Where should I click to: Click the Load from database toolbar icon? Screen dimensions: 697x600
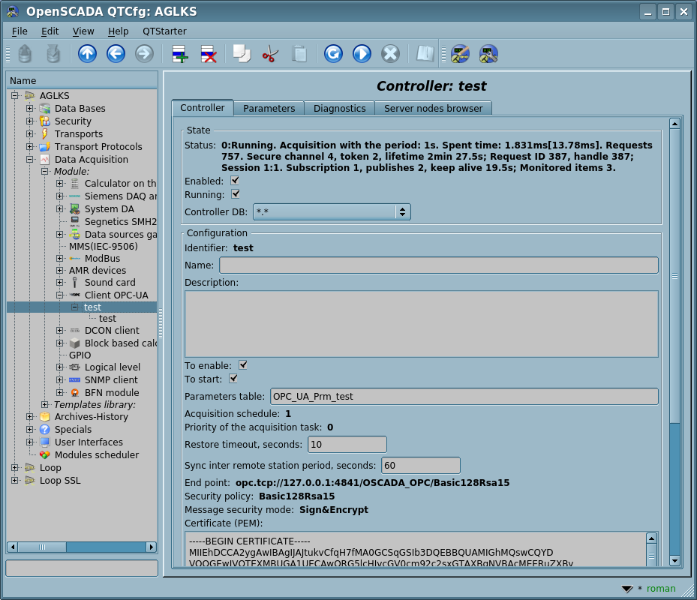click(x=25, y=54)
